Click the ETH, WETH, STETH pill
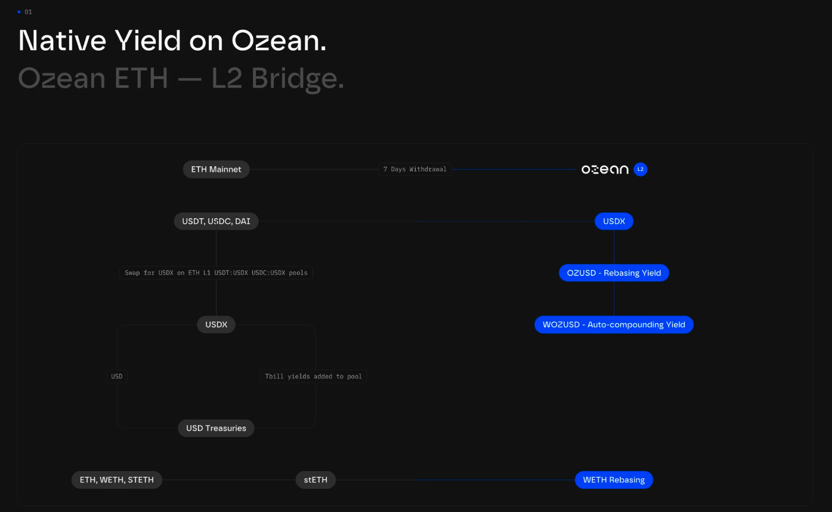The width and height of the screenshot is (832, 512). coord(117,480)
